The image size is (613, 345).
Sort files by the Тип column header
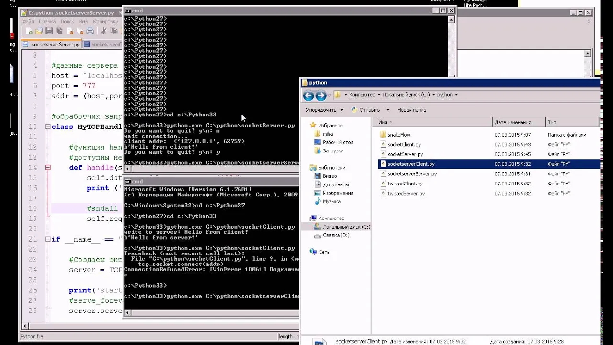coord(572,122)
